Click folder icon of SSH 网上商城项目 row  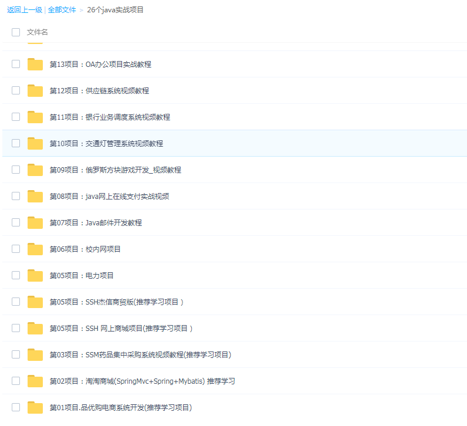click(x=35, y=328)
